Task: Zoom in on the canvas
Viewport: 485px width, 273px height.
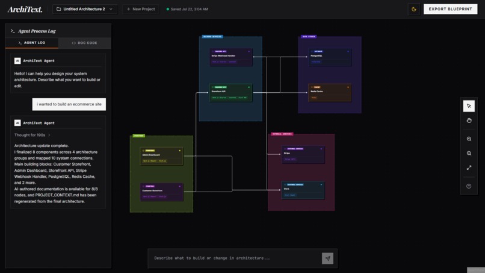Action: click(x=469, y=139)
